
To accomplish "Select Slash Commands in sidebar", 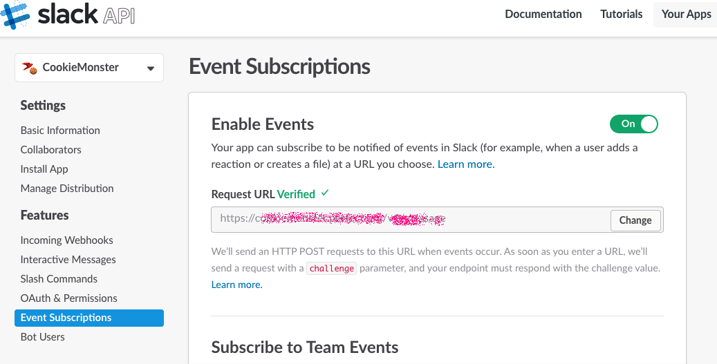I will [x=59, y=278].
